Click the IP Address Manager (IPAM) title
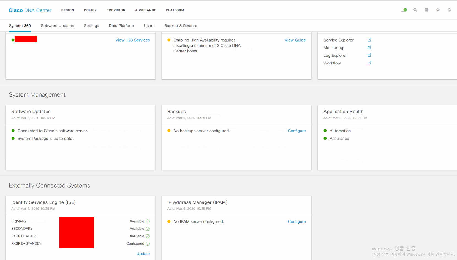Screen dimensions: 457x260 coord(197,202)
